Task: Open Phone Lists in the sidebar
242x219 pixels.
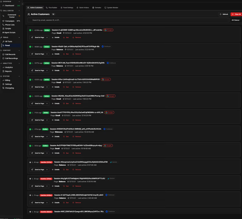Action: tap(10, 25)
